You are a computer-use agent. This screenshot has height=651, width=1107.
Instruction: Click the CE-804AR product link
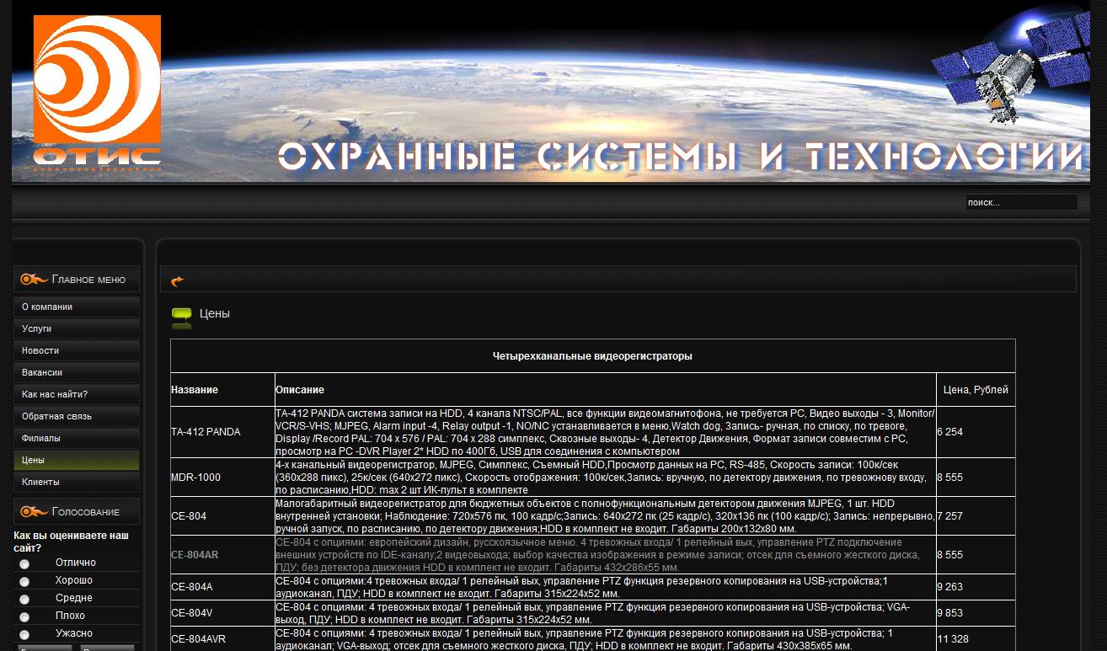195,555
